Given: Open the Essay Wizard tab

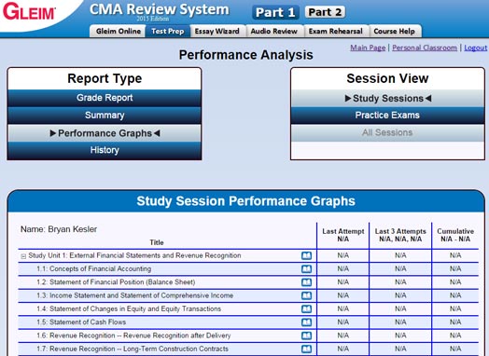Looking at the screenshot, I should click(217, 31).
